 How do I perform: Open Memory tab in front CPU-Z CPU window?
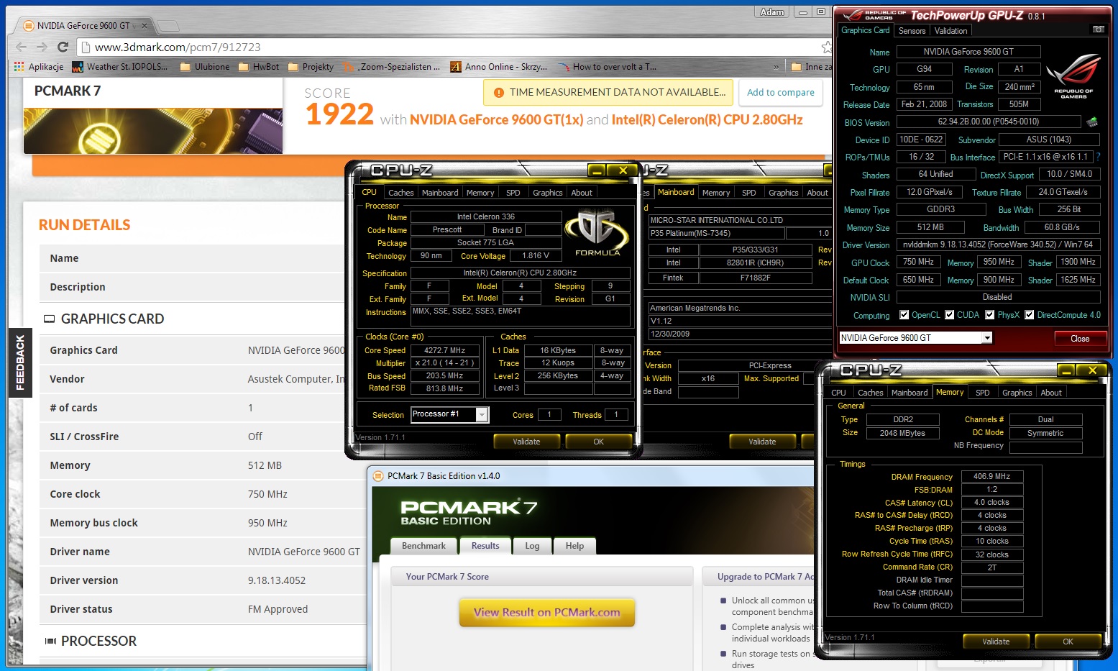(480, 193)
